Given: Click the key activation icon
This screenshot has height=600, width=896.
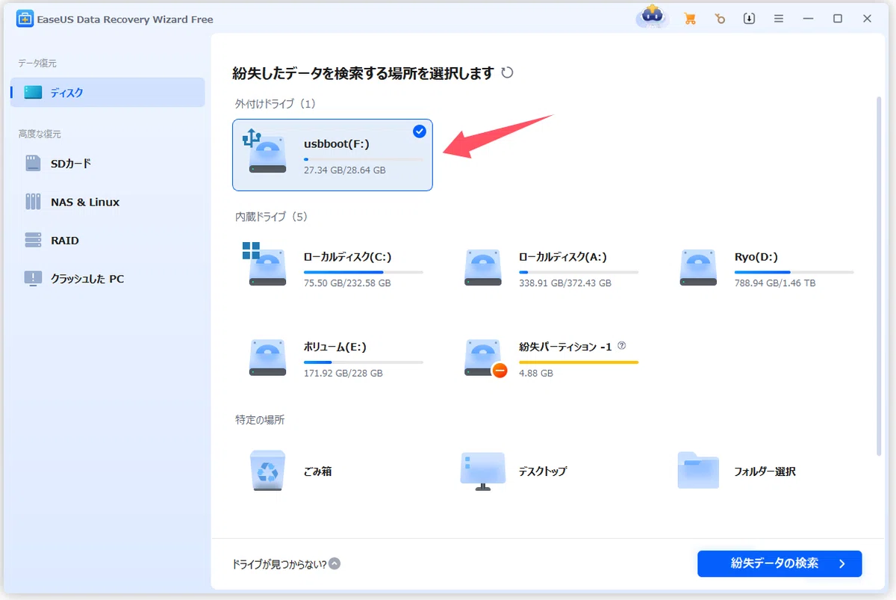Looking at the screenshot, I should tap(719, 19).
